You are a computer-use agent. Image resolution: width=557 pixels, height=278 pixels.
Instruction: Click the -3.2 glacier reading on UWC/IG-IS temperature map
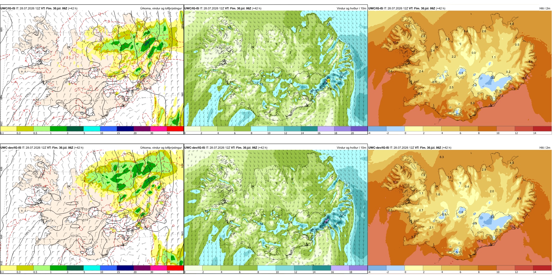(493, 78)
